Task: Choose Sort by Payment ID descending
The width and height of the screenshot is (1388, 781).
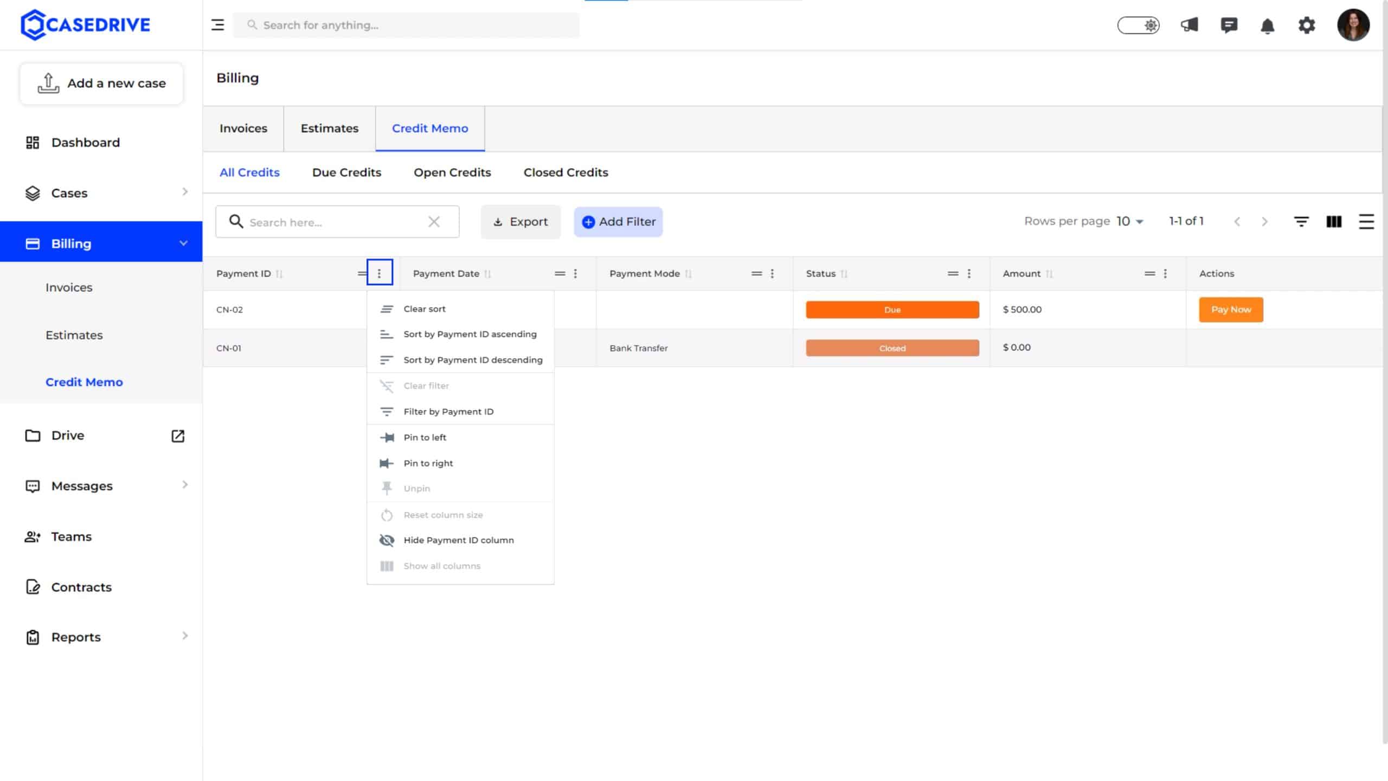Action: point(460,360)
